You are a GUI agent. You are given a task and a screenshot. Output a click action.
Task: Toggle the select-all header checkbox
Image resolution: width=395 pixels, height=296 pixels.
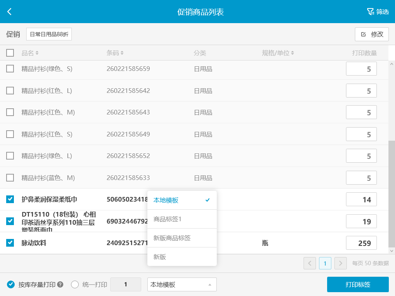click(x=10, y=53)
